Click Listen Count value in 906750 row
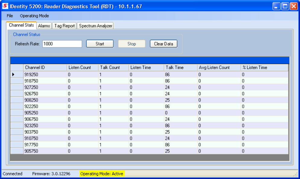The image size is (300, 179). [x=83, y=119]
